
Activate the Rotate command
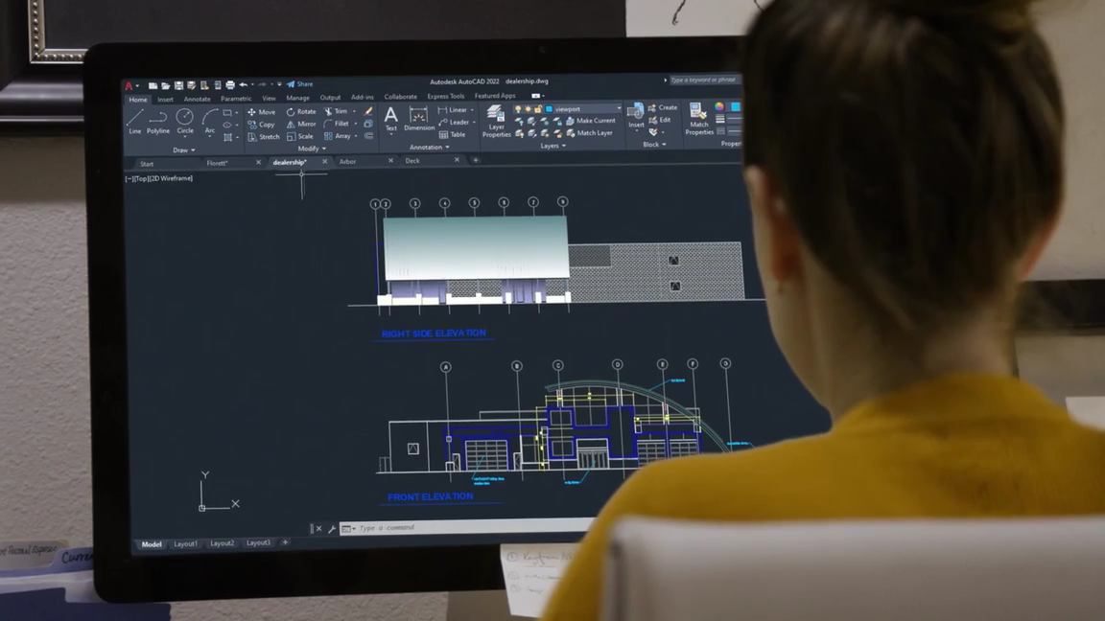(301, 112)
